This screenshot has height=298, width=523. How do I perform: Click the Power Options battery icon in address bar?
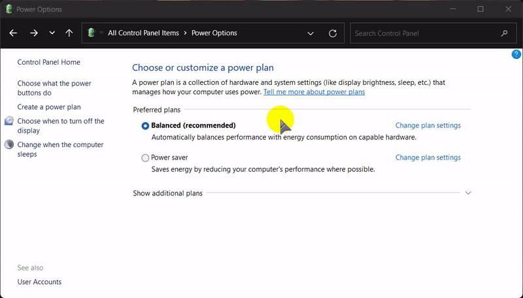point(92,33)
